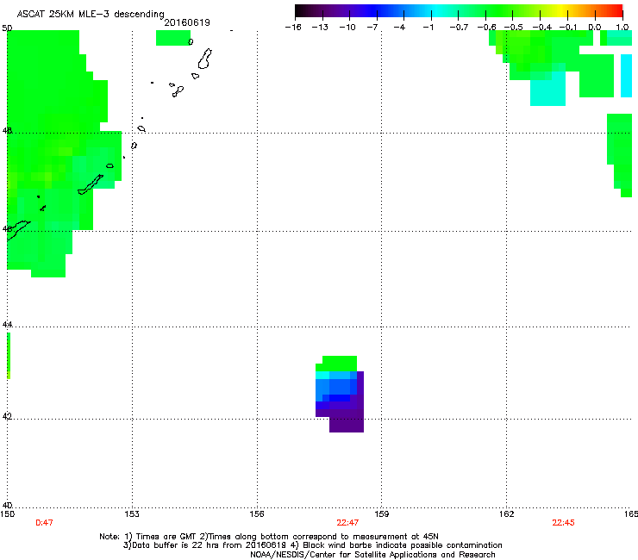Click the longitude label 162
638x560 pixels.
coord(507,514)
